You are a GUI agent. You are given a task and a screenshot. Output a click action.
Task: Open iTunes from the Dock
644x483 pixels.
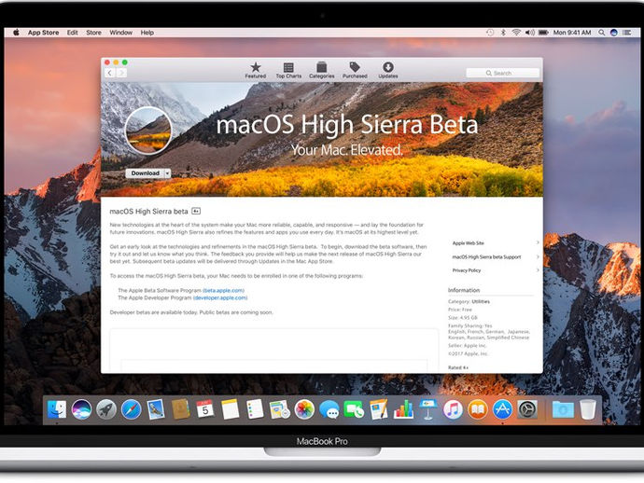coord(453,409)
